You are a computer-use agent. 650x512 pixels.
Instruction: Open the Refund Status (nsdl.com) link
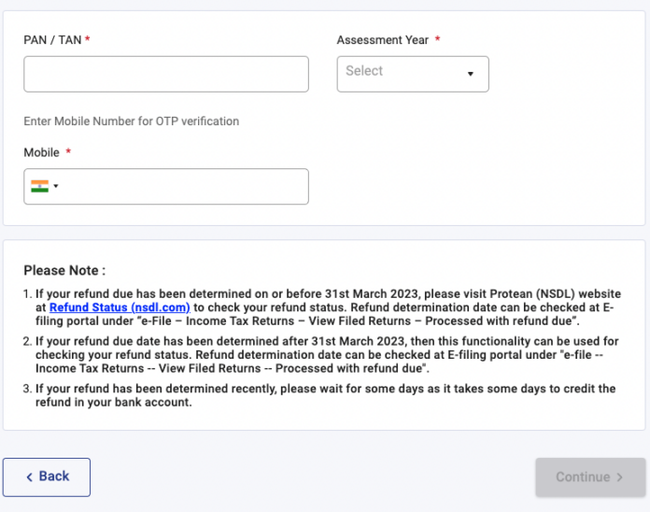point(120,307)
